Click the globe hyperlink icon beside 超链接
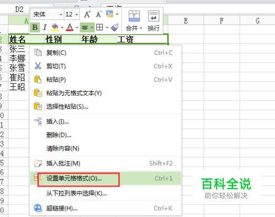 [x=38, y=208]
